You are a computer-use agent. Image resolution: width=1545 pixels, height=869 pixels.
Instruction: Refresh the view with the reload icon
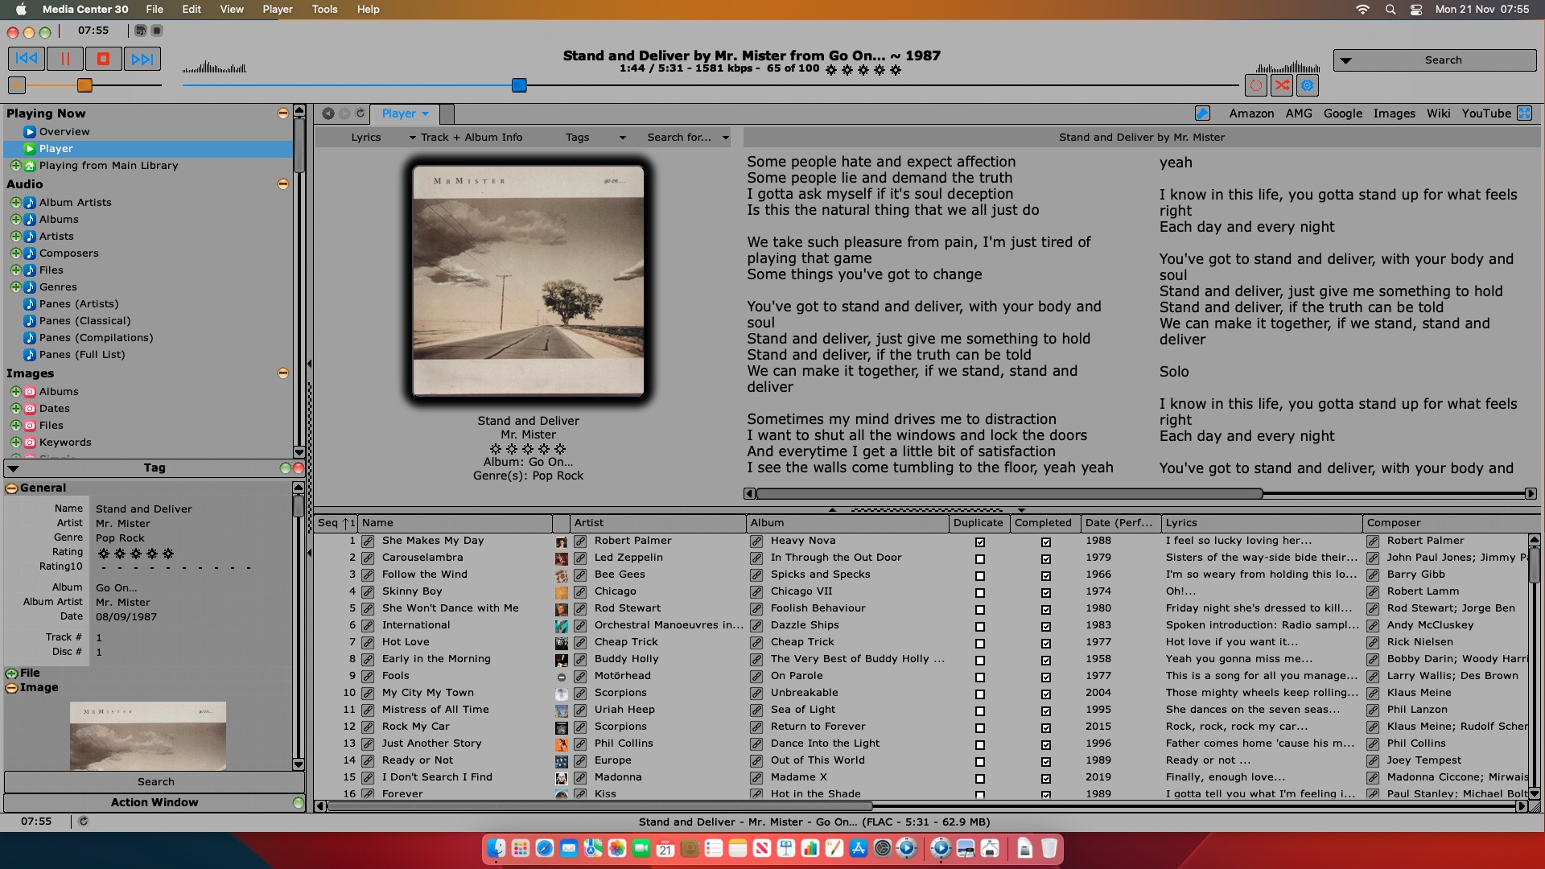coord(360,113)
